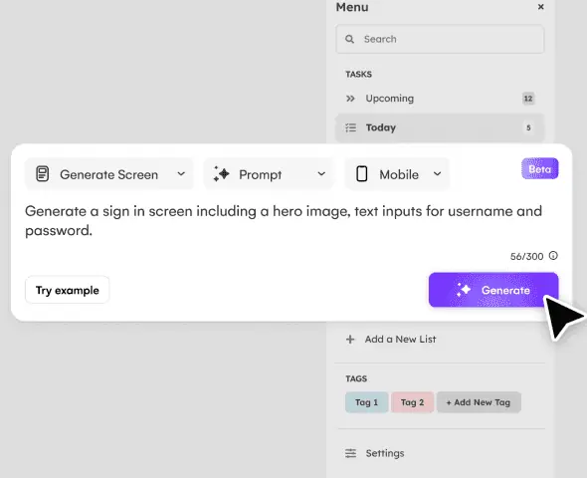
Task: Click Add a New List
Action: 400,339
